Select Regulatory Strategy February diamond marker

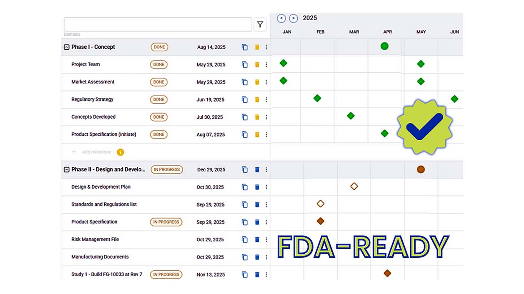pos(317,98)
